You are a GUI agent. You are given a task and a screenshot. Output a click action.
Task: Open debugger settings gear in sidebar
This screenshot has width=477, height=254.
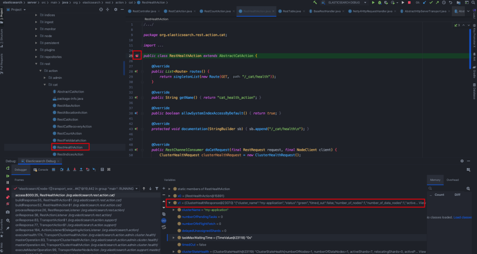(x=8, y=220)
